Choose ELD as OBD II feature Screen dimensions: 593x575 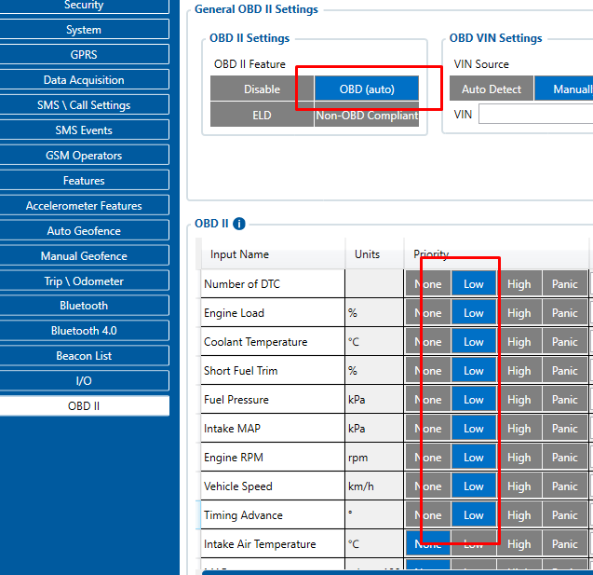(x=262, y=116)
